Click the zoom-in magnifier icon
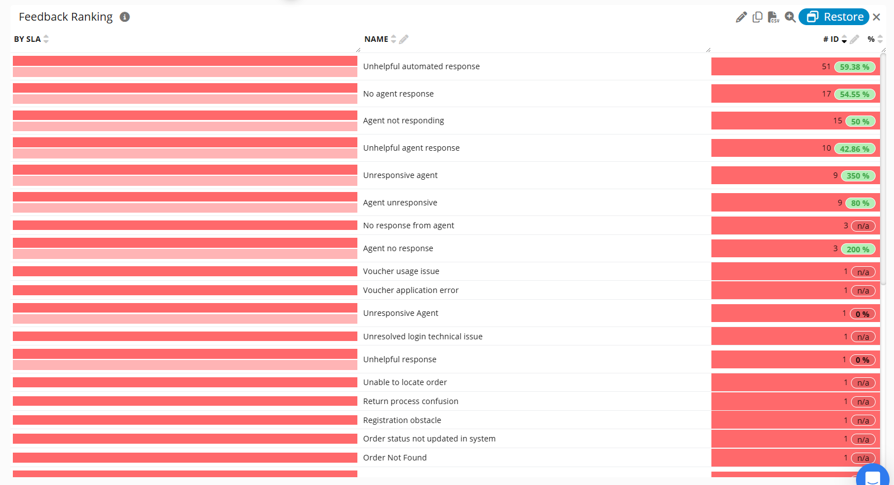The height and width of the screenshot is (485, 894). (790, 17)
